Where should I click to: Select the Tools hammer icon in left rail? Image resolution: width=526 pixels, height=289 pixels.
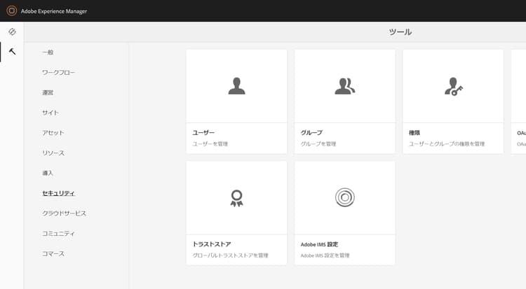point(12,52)
